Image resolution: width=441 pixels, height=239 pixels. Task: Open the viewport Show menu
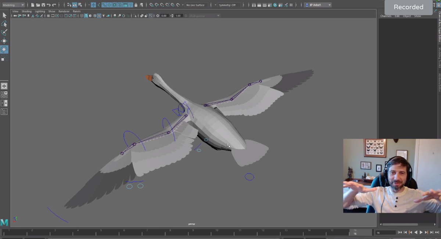click(x=52, y=11)
